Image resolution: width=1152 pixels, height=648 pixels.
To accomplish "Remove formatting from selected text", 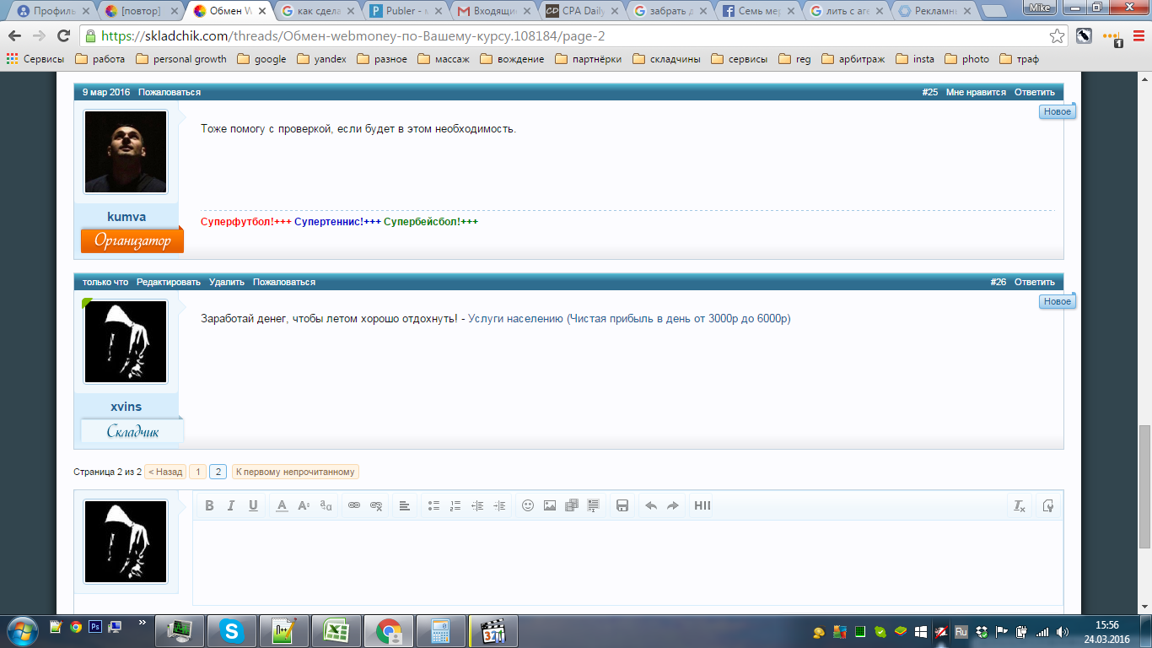I will pos(1020,505).
